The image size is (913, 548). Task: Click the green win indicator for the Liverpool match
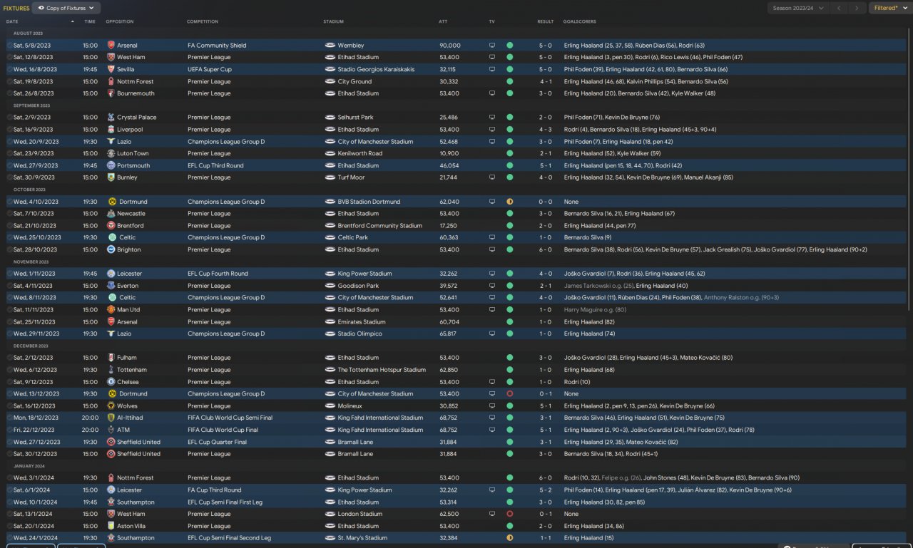(x=509, y=130)
